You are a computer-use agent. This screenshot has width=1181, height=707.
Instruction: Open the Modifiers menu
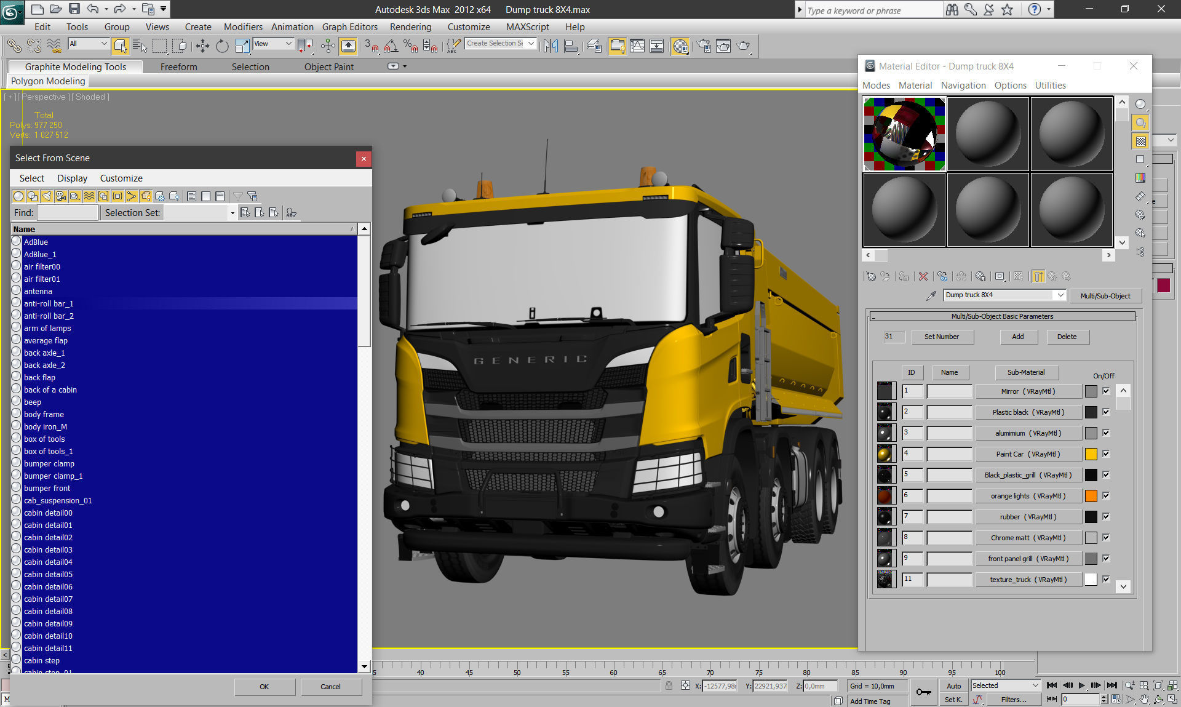pyautogui.click(x=243, y=27)
